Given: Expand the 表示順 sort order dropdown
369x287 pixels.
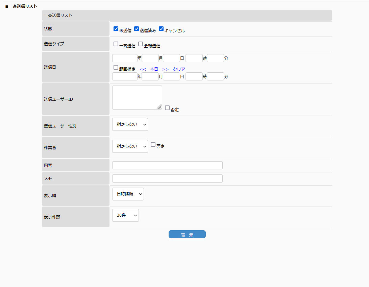Looking at the screenshot, I should coord(128,194).
